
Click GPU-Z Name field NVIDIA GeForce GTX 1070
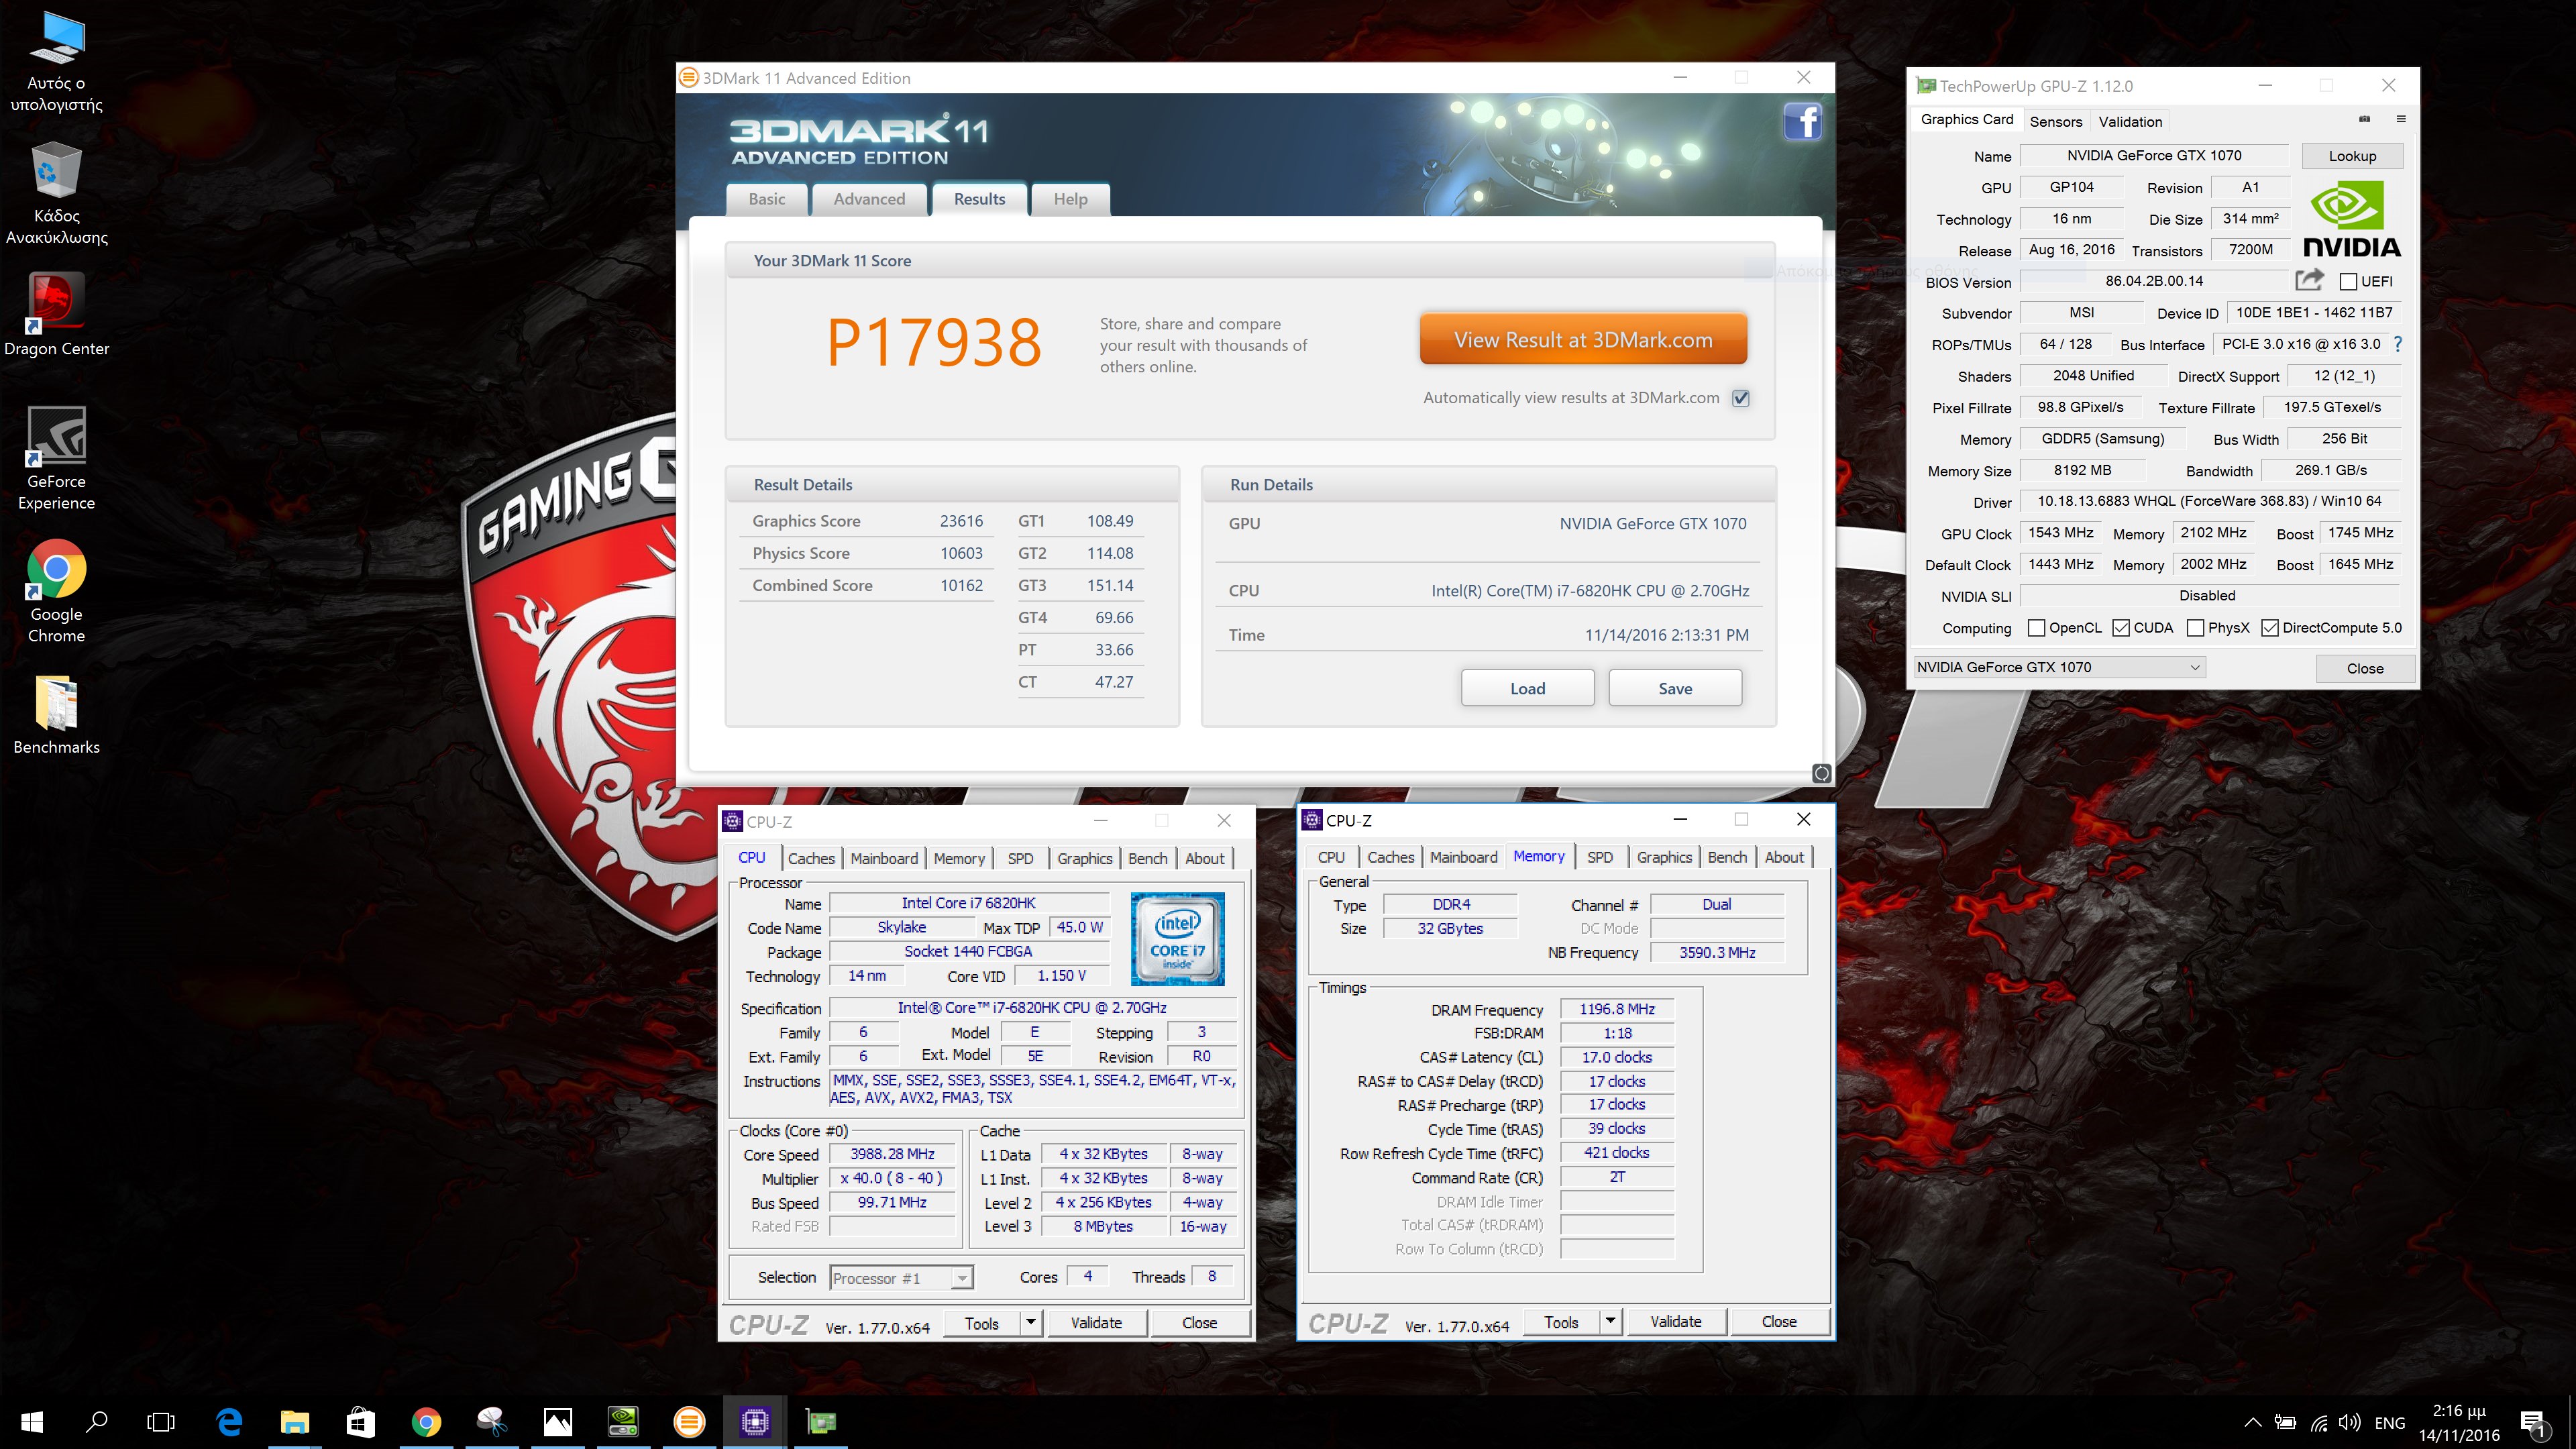[2154, 155]
